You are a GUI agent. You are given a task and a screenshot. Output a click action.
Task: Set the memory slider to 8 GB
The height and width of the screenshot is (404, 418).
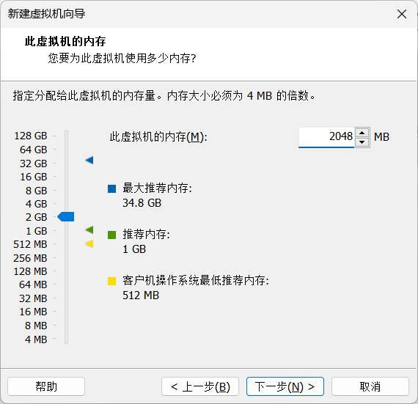tap(66, 191)
